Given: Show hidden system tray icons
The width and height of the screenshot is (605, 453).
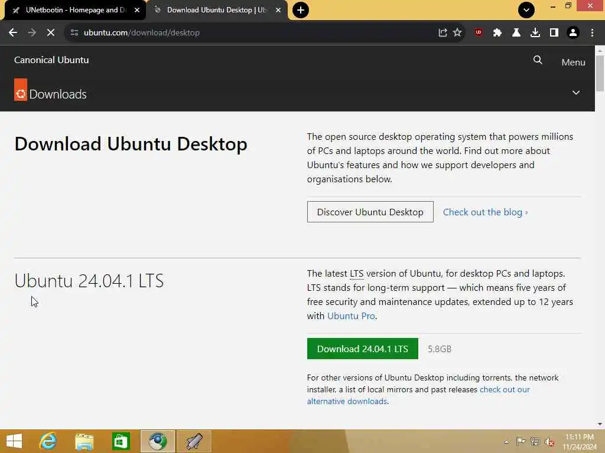Looking at the screenshot, I should tap(506, 442).
